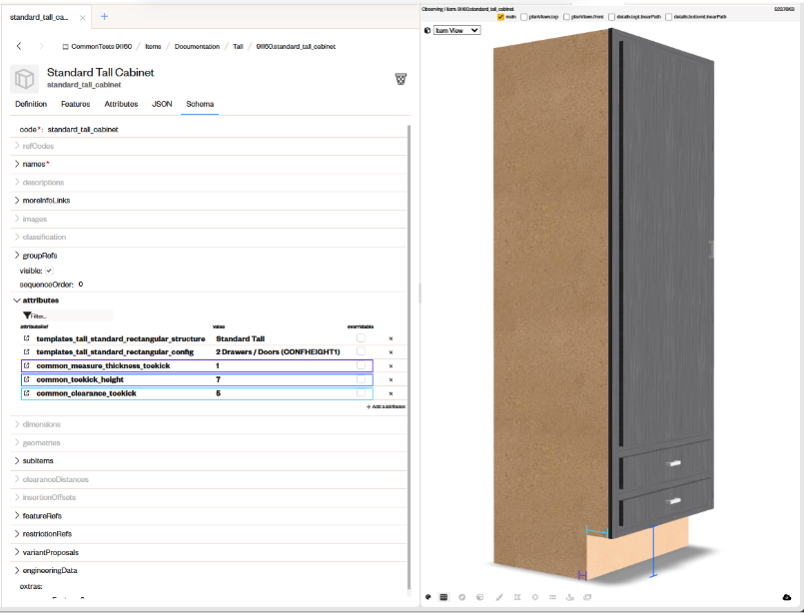Click the brush icon in viewer toolbar
Image resolution: width=804 pixels, height=613 pixels.
499,597
